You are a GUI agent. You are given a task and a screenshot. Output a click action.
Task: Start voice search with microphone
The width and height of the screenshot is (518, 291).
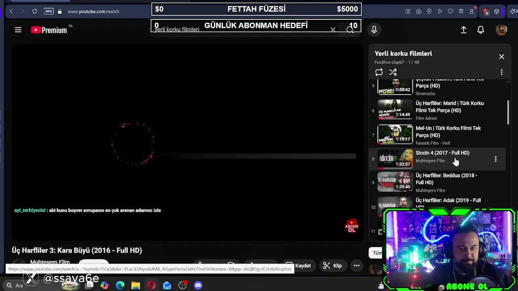click(x=374, y=30)
